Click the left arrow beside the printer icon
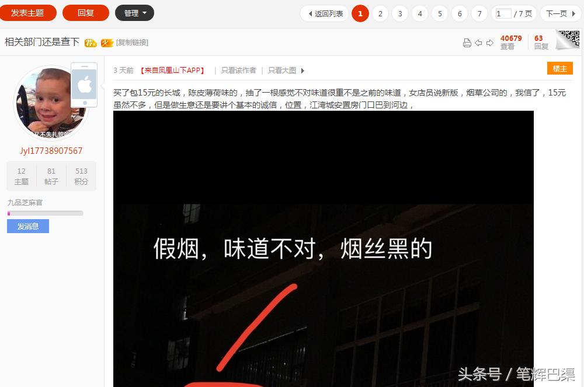The width and height of the screenshot is (584, 387). pos(478,42)
